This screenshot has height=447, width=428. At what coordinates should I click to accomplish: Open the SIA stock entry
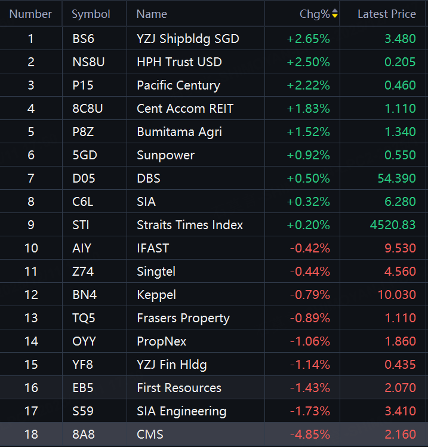[146, 202]
